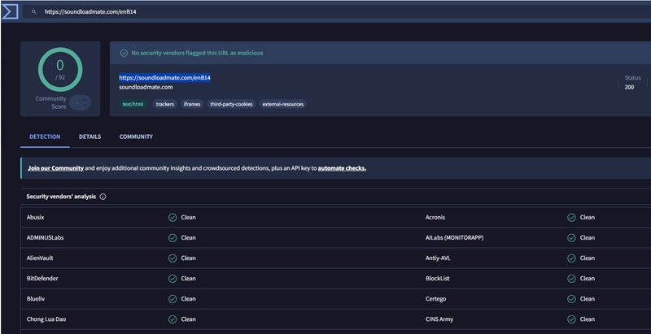Click the VirusTotal sigma logo icon
651x334 pixels.
(x=10, y=11)
